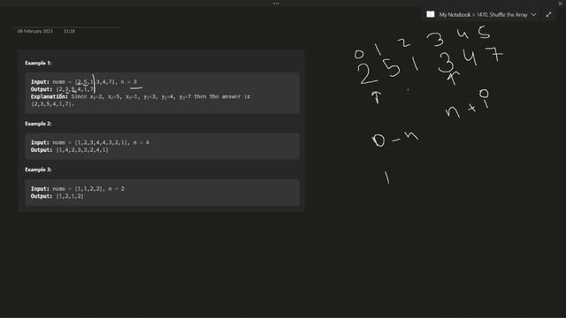Click the 'Explanation: Since x1=2' line

coord(141,96)
